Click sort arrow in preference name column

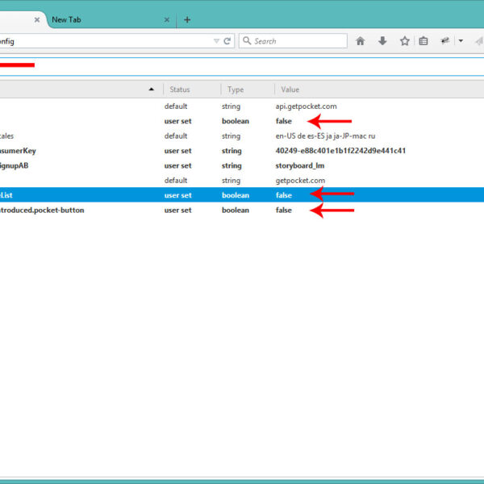coord(152,90)
